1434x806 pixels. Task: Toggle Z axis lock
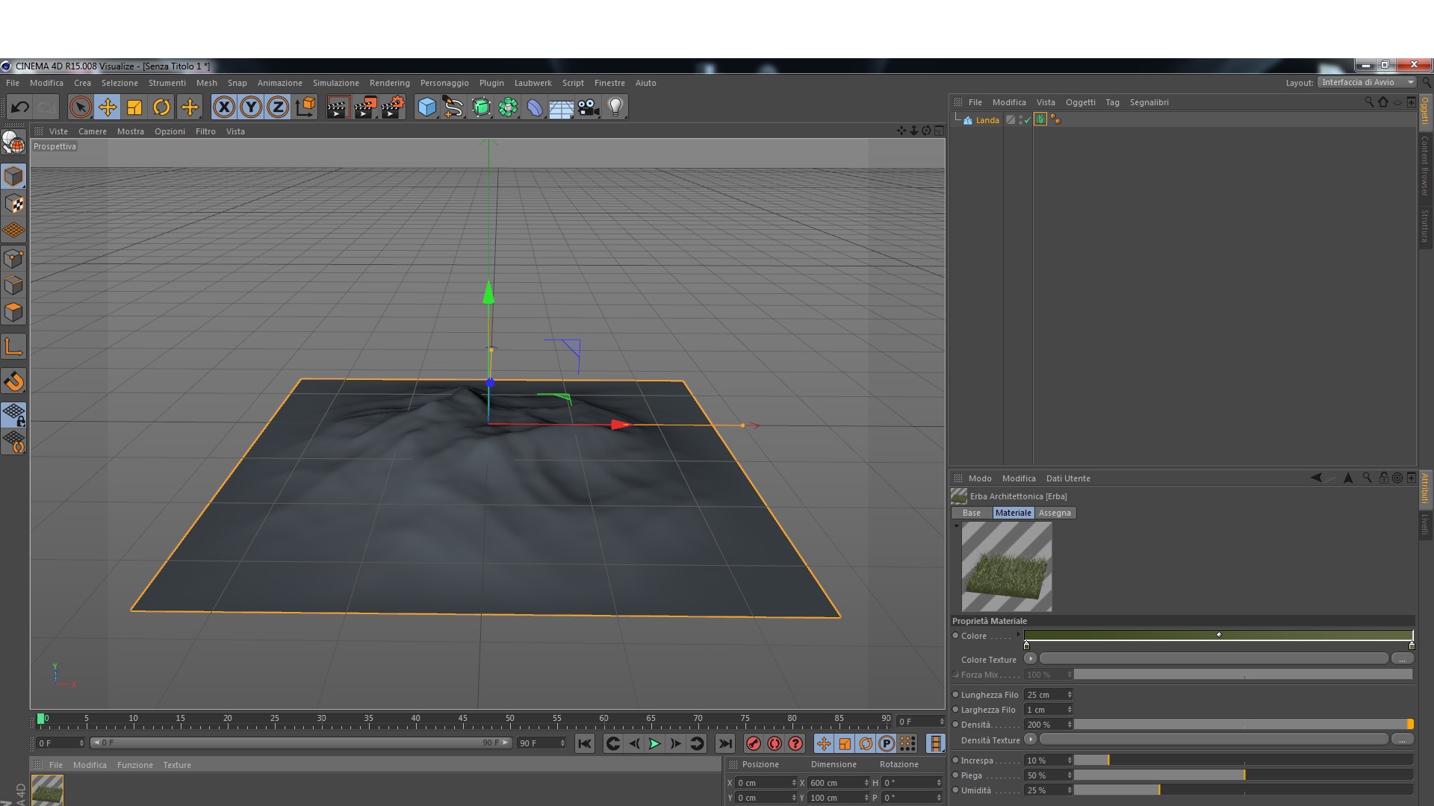[278, 107]
